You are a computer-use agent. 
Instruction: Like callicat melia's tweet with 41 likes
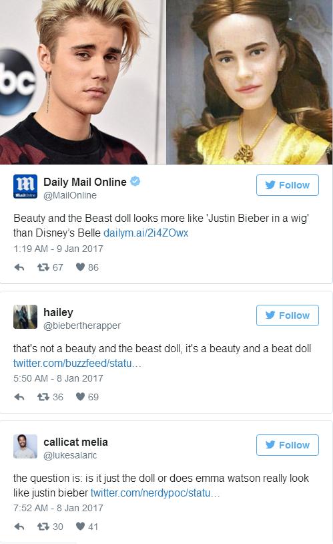point(80,526)
